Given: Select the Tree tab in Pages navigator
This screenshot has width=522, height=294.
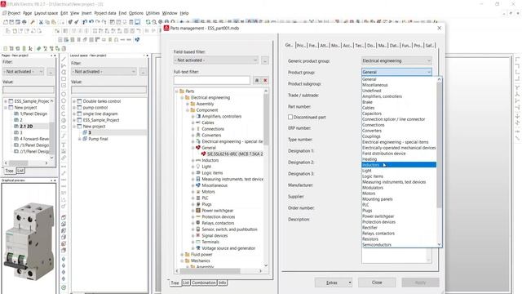Looking at the screenshot, I should (9, 171).
